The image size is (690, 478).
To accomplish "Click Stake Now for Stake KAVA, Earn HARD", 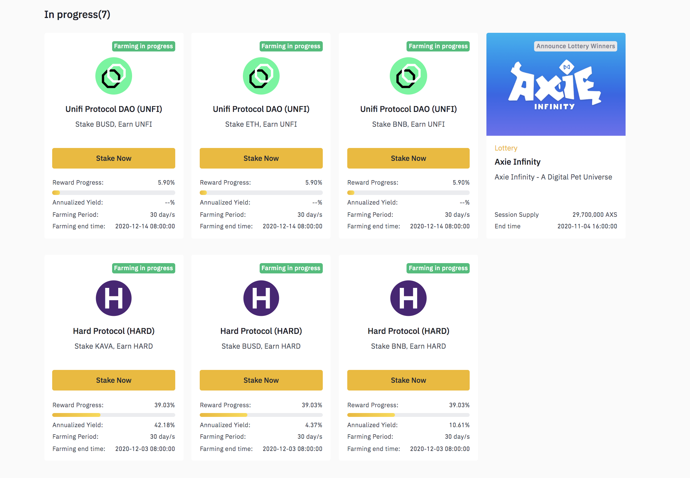I will click(x=114, y=380).
